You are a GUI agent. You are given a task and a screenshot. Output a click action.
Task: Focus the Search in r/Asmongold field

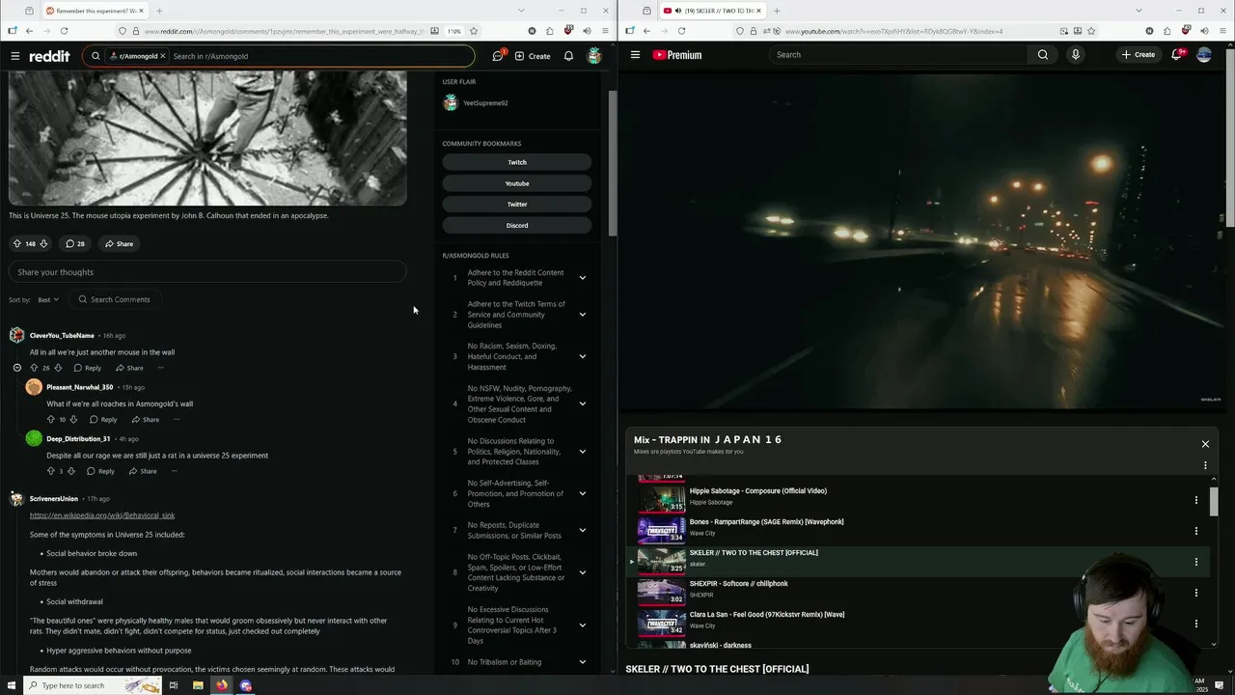[318, 56]
